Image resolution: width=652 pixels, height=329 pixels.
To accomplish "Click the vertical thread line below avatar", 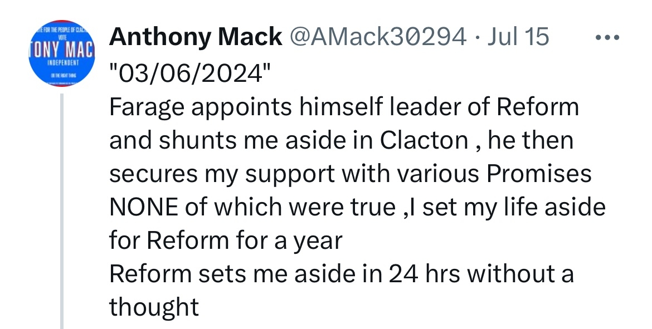I will (62, 212).
